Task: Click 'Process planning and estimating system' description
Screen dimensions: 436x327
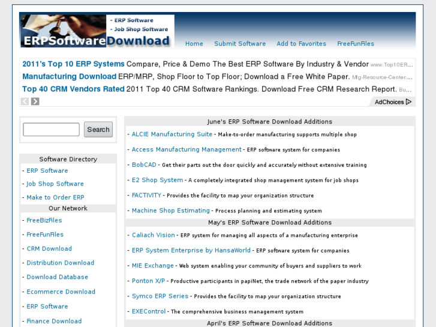Action: pyautogui.click(x=269, y=211)
